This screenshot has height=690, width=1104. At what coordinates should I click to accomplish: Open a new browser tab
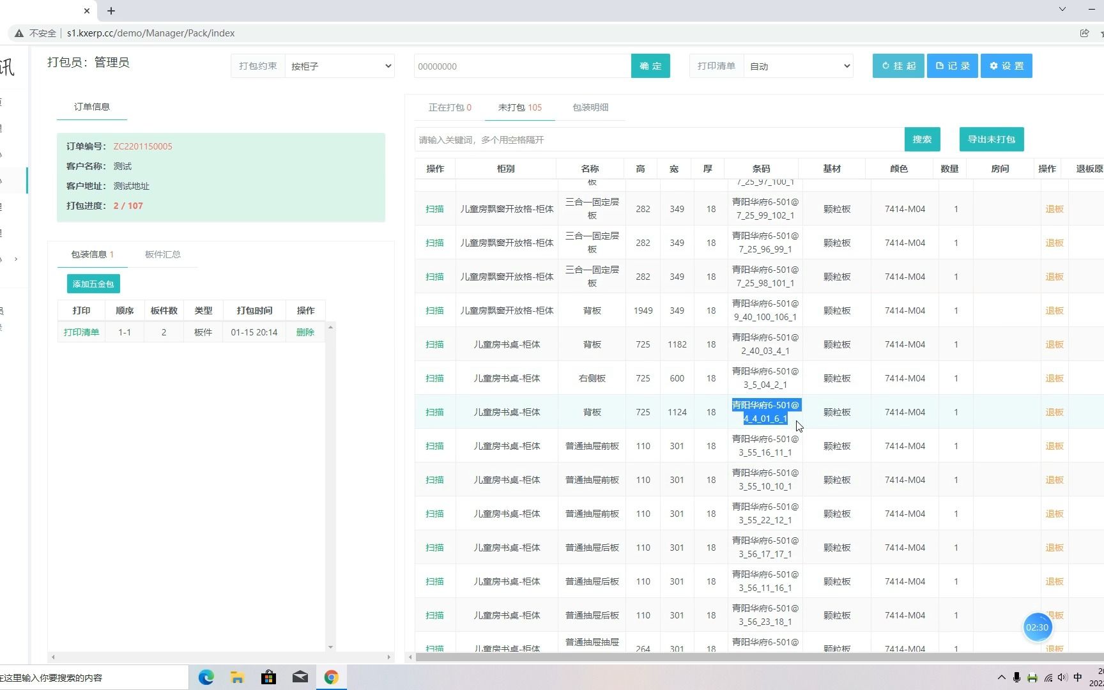(111, 11)
